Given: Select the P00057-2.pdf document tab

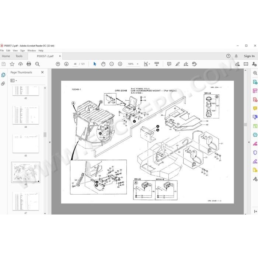Looking at the screenshot, I should click(x=45, y=56).
